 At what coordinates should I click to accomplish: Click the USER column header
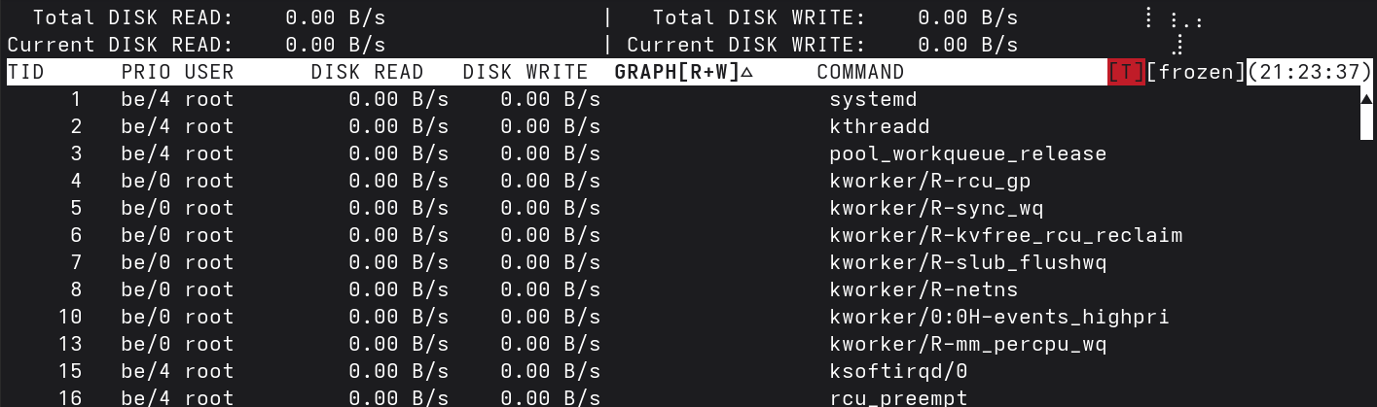[209, 72]
